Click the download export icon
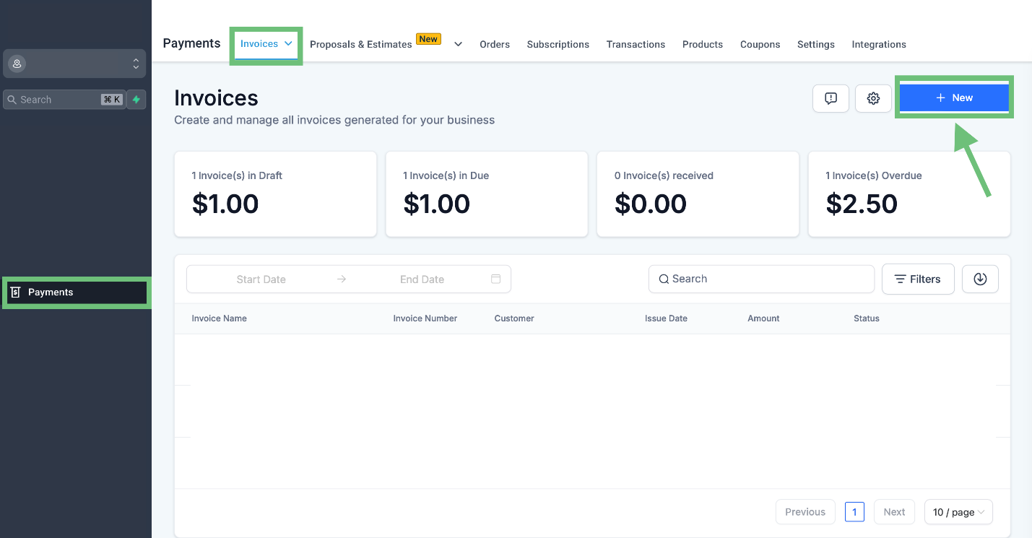This screenshot has width=1032, height=538. [x=980, y=279]
